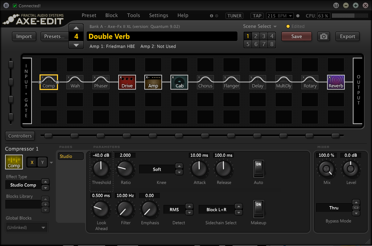372x246 pixels.
Task: Select the Studio page tab
Action: [71, 156]
